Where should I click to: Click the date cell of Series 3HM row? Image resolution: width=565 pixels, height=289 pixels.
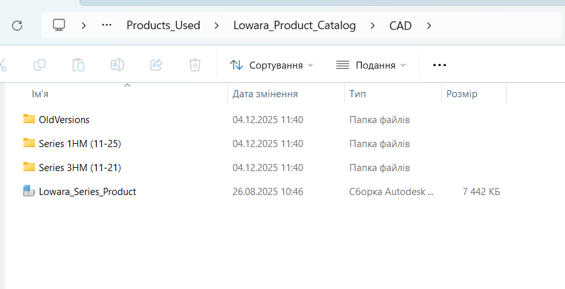point(268,168)
